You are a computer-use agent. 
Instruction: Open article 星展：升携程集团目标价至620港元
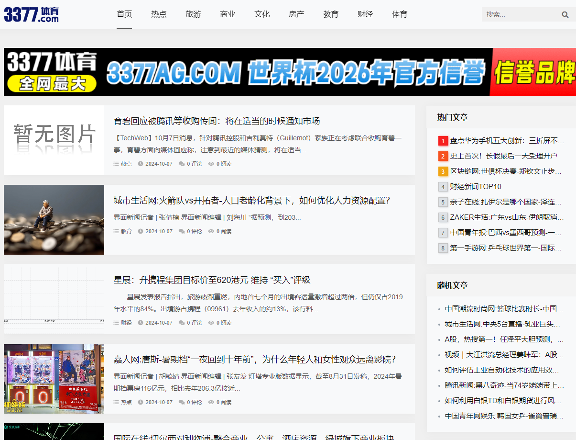(x=212, y=280)
